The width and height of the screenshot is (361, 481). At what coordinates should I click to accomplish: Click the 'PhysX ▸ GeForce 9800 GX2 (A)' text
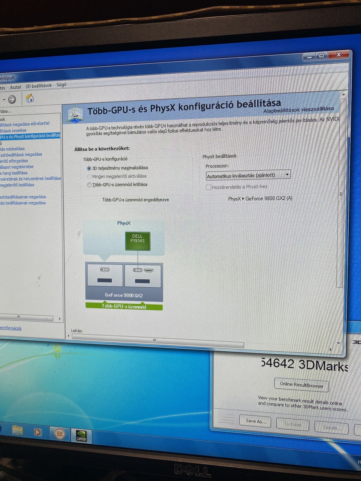(260, 198)
